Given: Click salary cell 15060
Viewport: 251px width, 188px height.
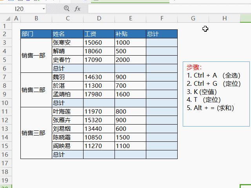Looking at the screenshot, I should pos(99,43).
